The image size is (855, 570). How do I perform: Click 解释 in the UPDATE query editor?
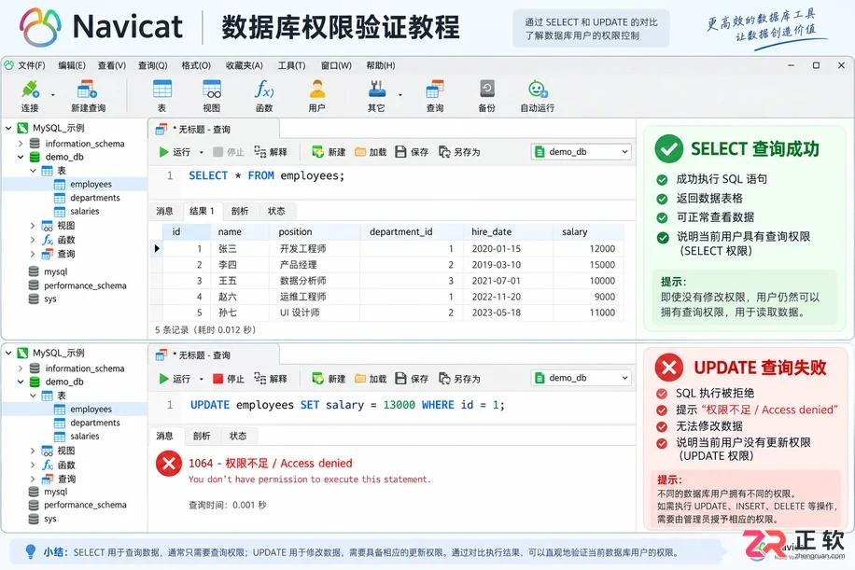(271, 379)
